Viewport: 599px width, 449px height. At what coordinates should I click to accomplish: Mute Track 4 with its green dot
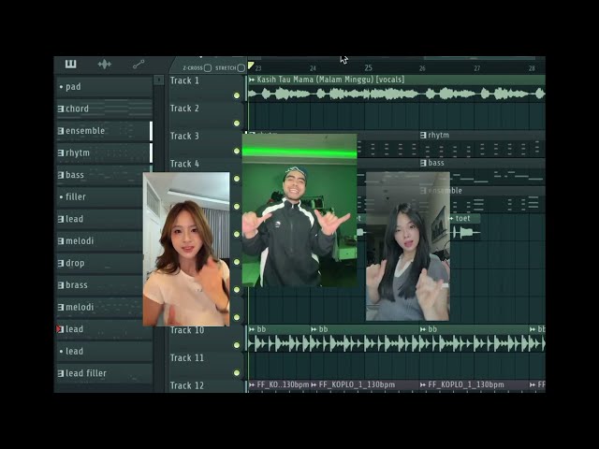[237, 179]
